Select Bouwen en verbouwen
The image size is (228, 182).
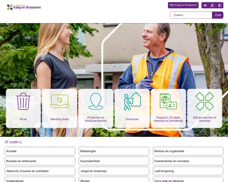pyautogui.click(x=40, y=161)
